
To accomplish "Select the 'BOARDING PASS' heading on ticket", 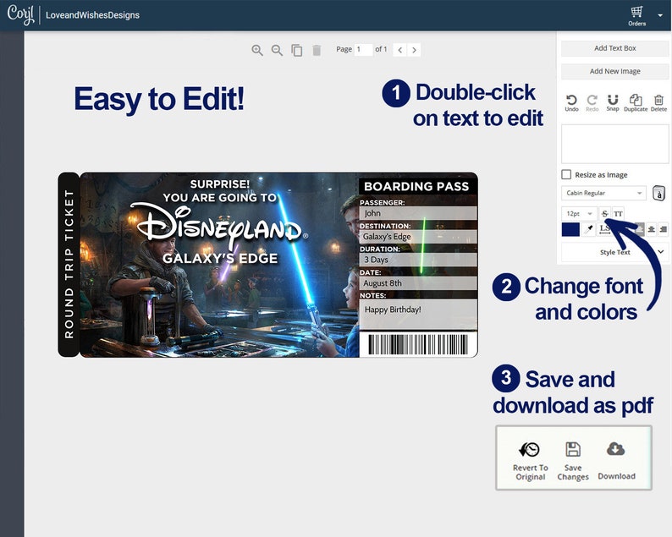I will [x=416, y=186].
